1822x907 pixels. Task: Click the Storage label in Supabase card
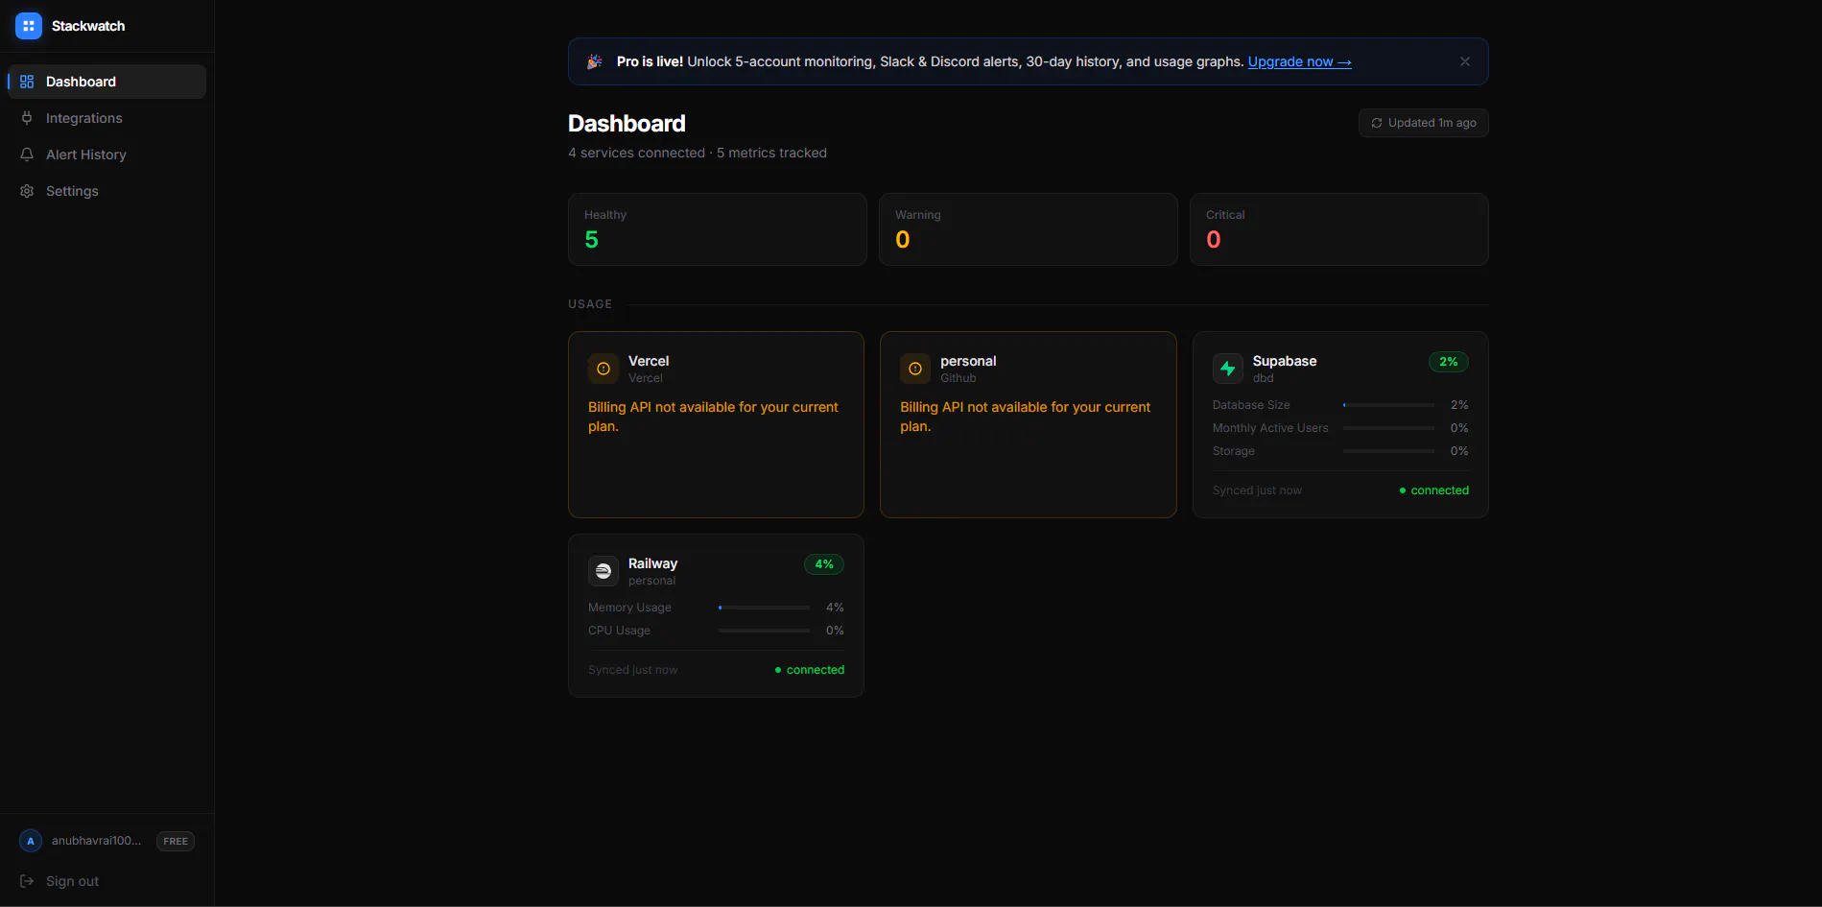tap(1234, 451)
